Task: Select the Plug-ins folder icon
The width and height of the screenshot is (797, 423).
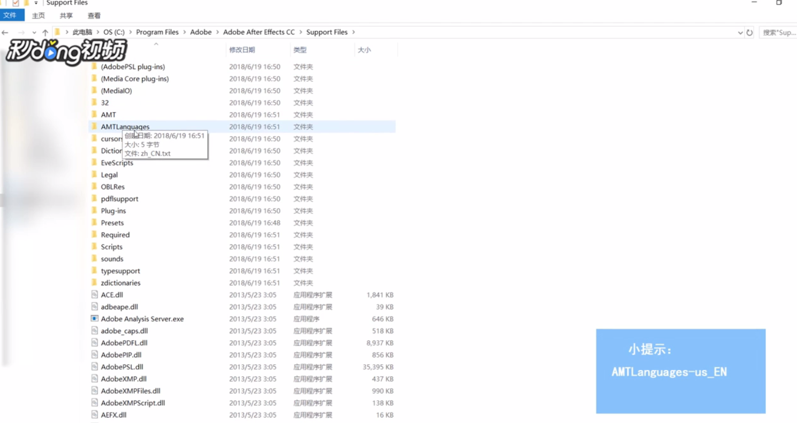Action: [94, 211]
